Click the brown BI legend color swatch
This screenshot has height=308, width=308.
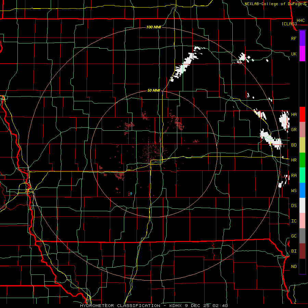click(x=302, y=251)
